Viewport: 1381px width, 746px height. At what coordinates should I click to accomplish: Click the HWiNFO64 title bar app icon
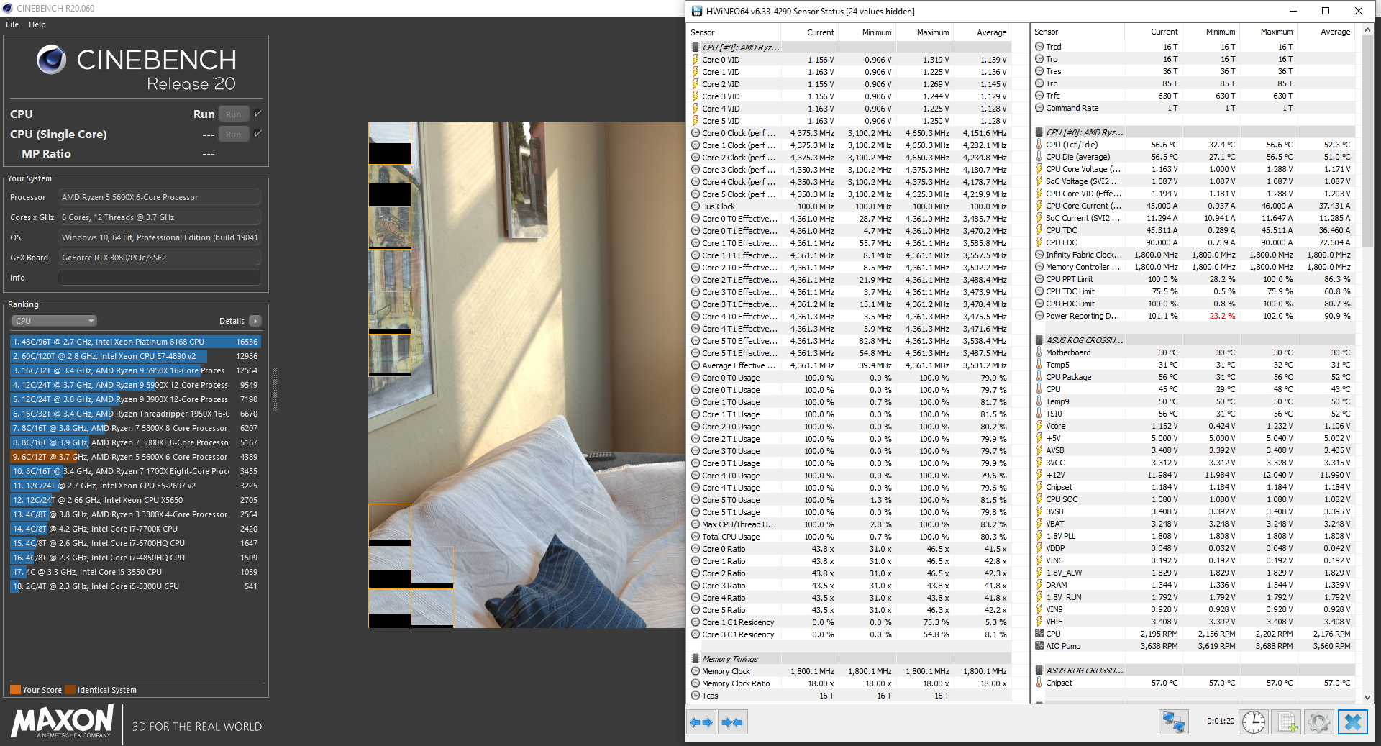pyautogui.click(x=696, y=11)
